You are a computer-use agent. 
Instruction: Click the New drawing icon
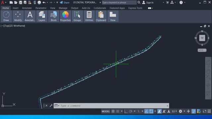pyautogui.click(x=11, y=2)
